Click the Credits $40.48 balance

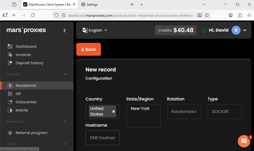point(176,30)
